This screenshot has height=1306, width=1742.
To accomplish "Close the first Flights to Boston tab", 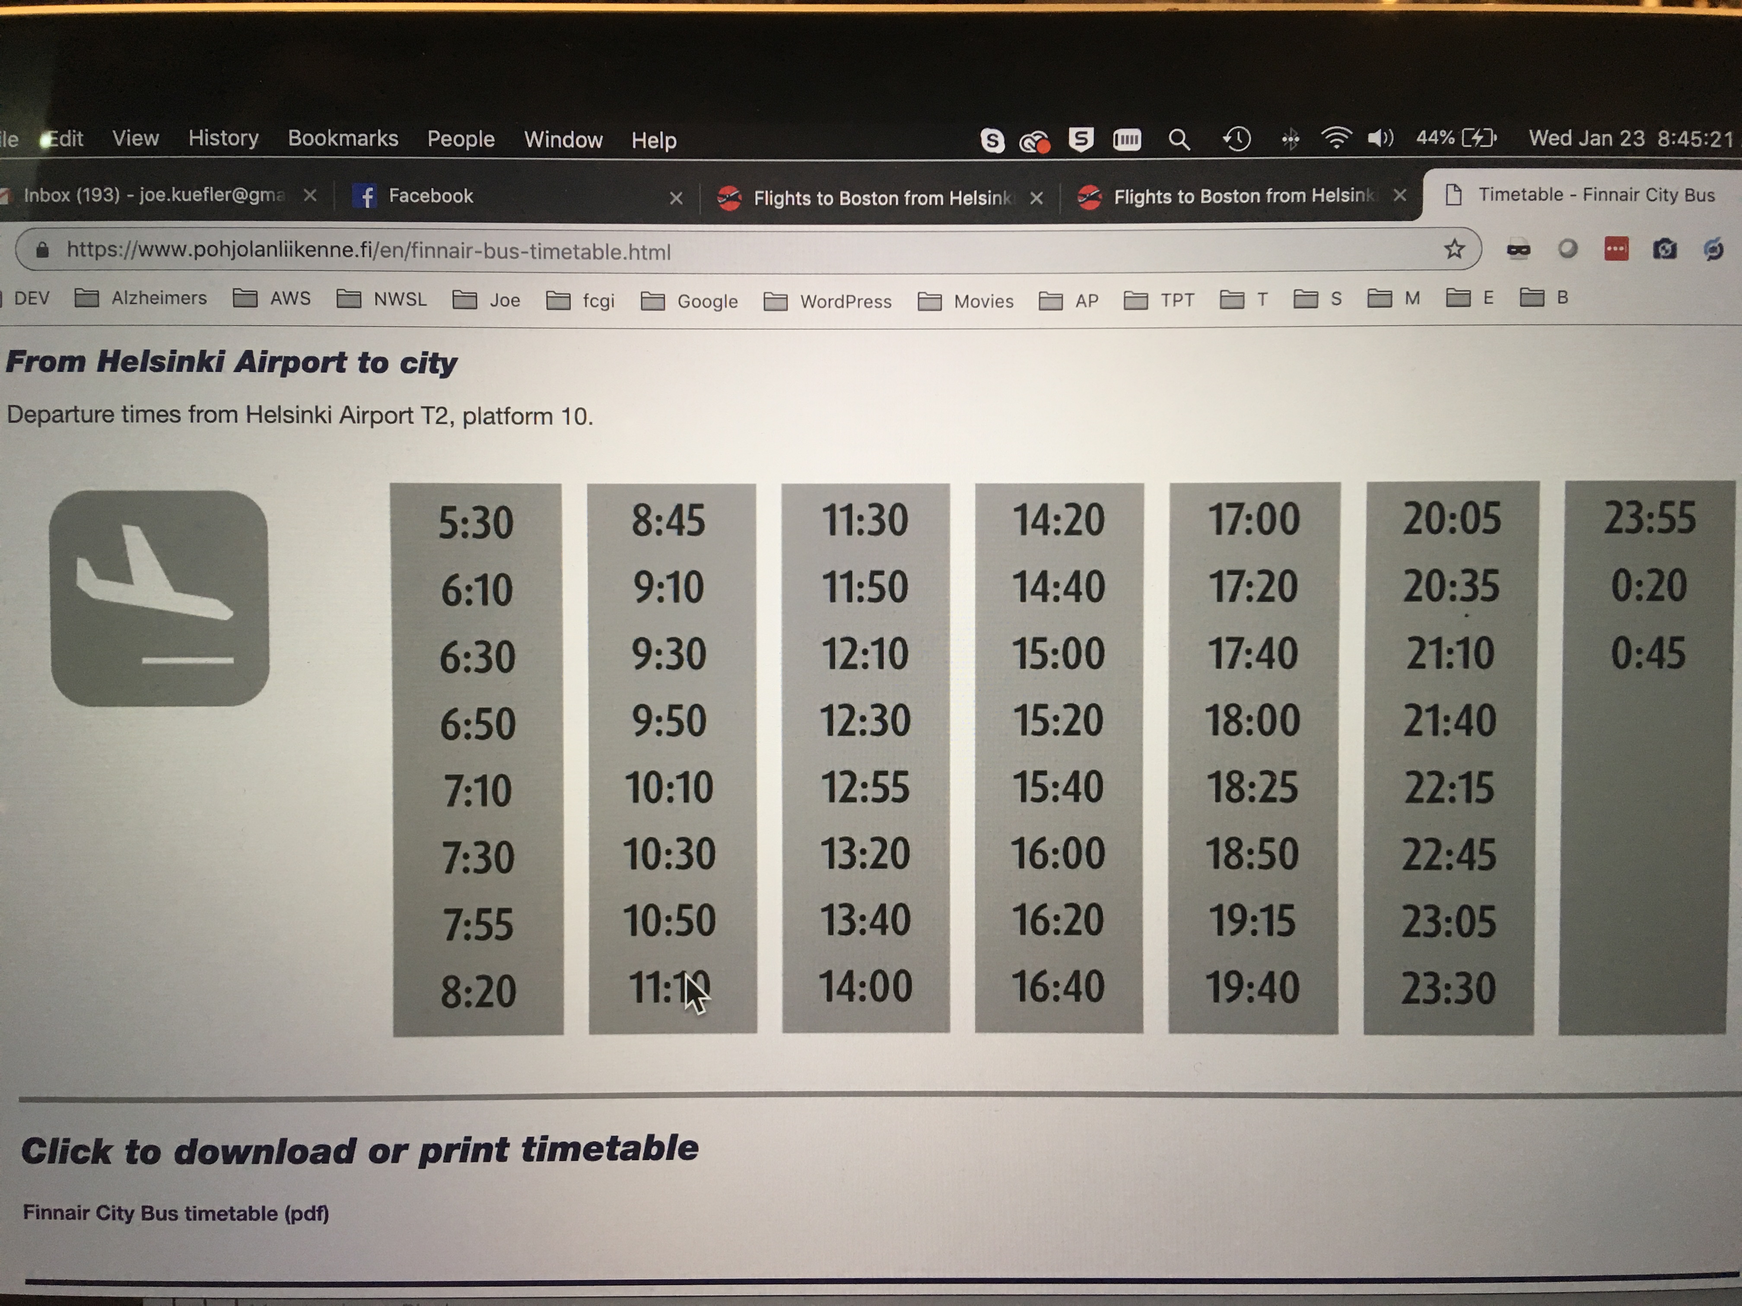I will click(x=1036, y=198).
